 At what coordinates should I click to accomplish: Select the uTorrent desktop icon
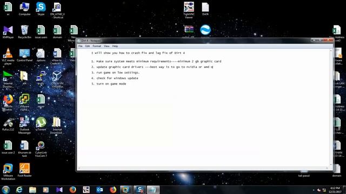pos(41,124)
